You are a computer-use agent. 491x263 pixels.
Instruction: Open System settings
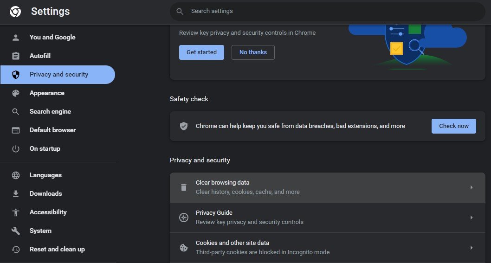coord(58,231)
